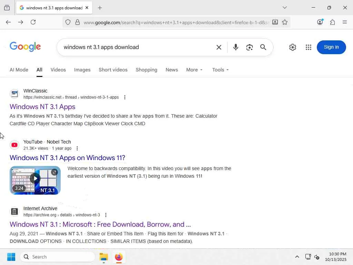Go to Google logo homepage
353x265 pixels.
click(25, 47)
